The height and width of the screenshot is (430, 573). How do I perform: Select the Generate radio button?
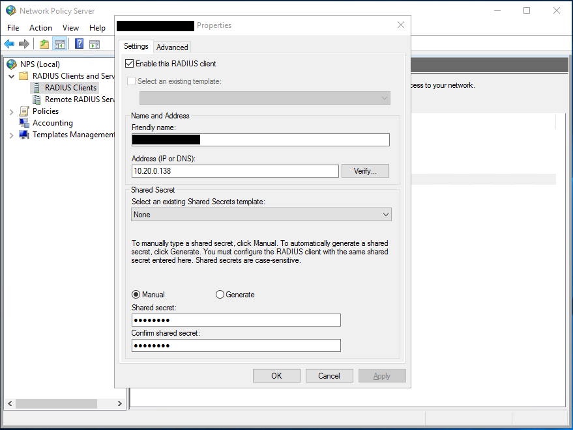coord(220,294)
